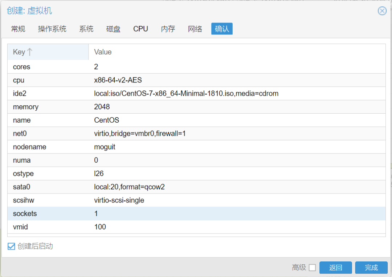Select the ide2 row key
This screenshot has width=392, height=277.
click(20, 94)
